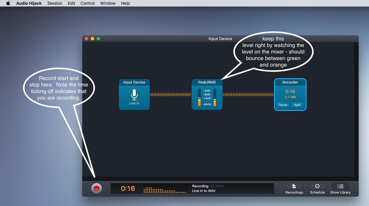Select the left Peak/RMS meter bar

(199, 98)
